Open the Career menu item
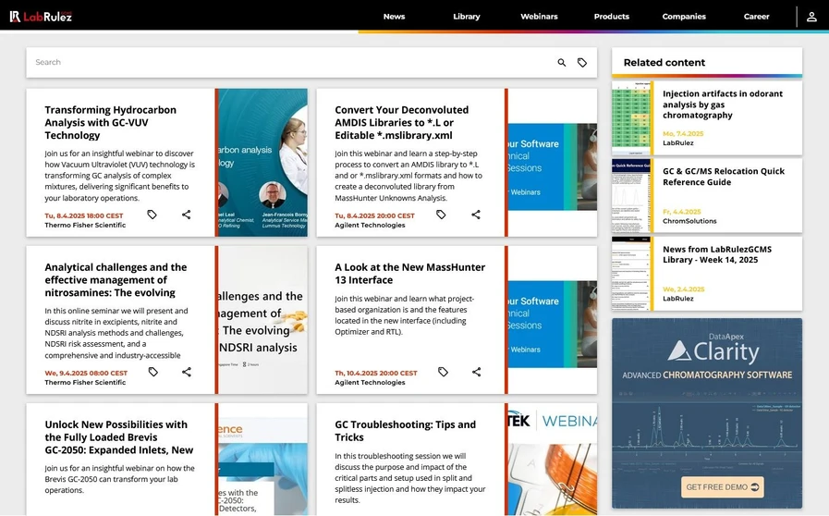The image size is (829, 516). point(756,17)
